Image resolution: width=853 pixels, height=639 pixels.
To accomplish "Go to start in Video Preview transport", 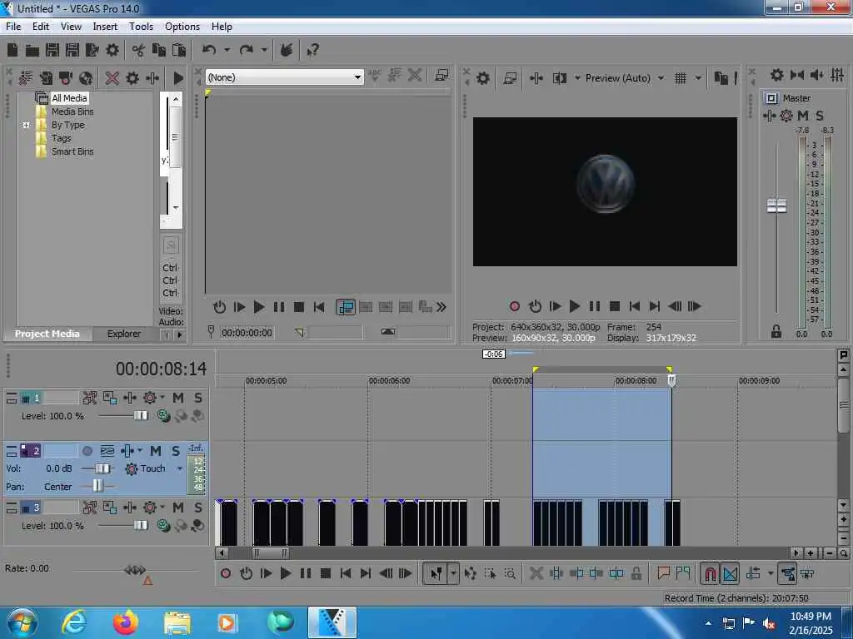I will click(634, 306).
